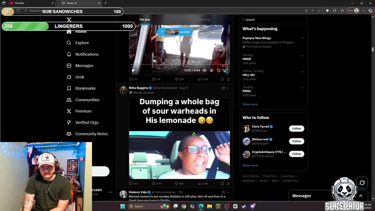Open the More footer dropdown
Image resolution: width=375 pixels, height=211 pixels.
[x=276, y=181]
